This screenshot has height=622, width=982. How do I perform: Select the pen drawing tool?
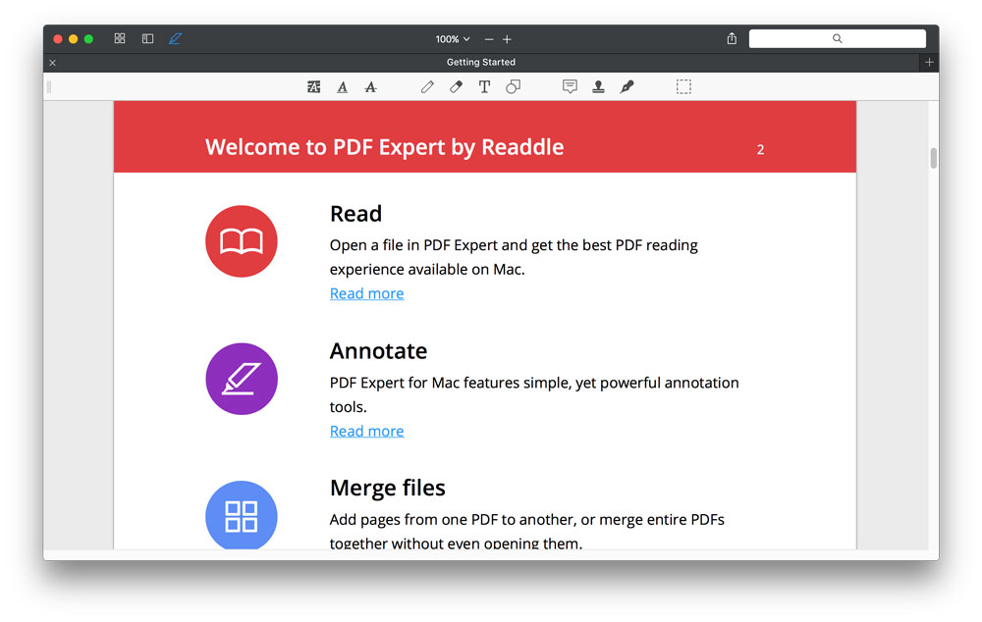427,87
